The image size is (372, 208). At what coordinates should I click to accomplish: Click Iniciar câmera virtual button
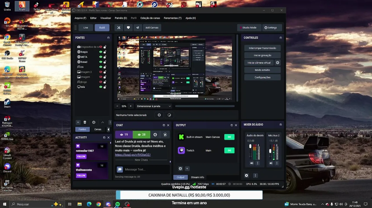[259, 63]
